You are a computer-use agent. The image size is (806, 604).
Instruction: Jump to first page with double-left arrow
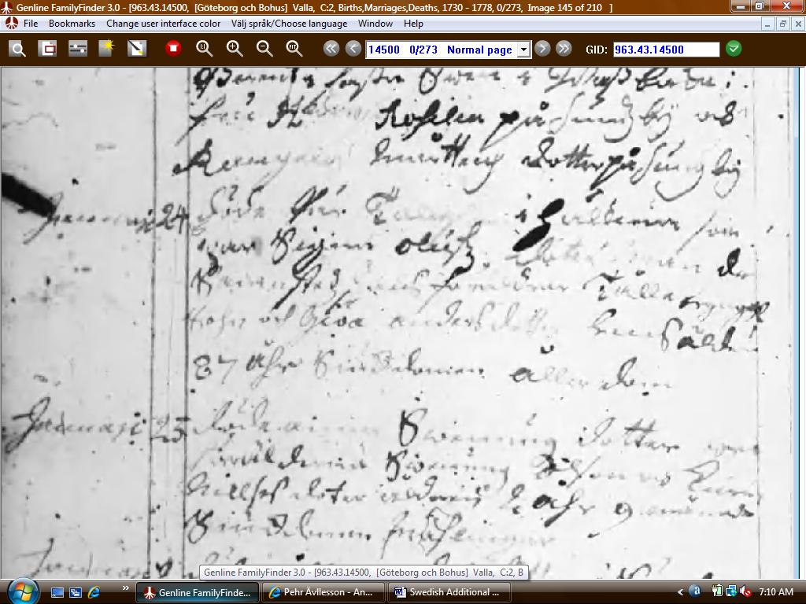coord(331,49)
